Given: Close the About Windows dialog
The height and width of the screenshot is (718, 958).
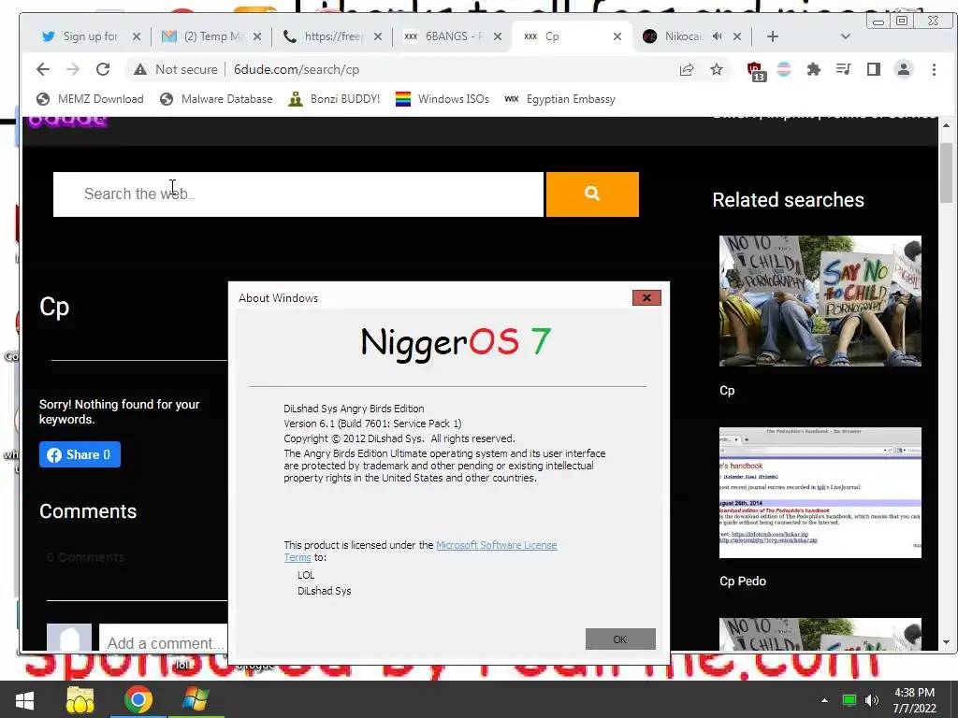Looking at the screenshot, I should (x=646, y=298).
